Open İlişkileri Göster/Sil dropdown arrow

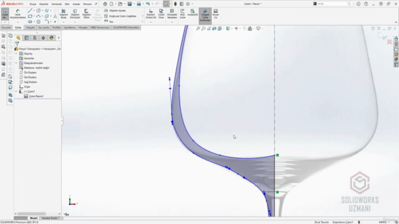point(151,22)
